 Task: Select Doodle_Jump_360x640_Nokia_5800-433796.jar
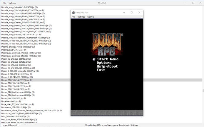click(23, 16)
